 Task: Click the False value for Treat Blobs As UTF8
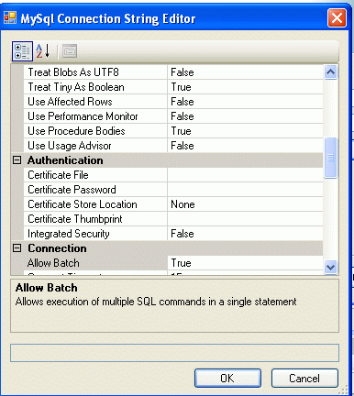245,72
